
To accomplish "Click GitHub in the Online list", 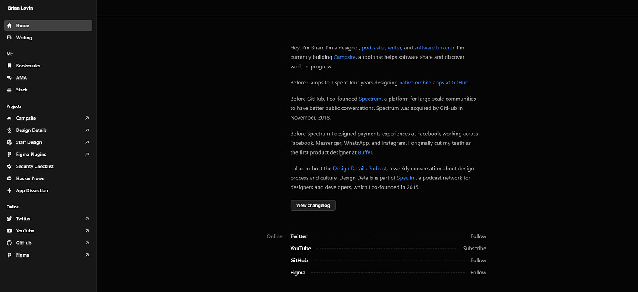I will point(299,260).
